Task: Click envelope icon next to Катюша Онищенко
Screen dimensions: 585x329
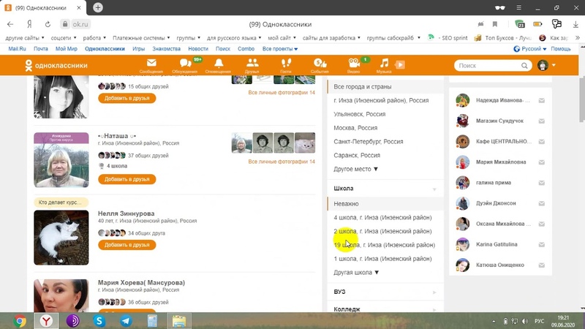Action: coord(542,265)
